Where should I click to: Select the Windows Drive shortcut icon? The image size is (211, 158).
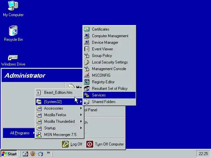(13, 58)
